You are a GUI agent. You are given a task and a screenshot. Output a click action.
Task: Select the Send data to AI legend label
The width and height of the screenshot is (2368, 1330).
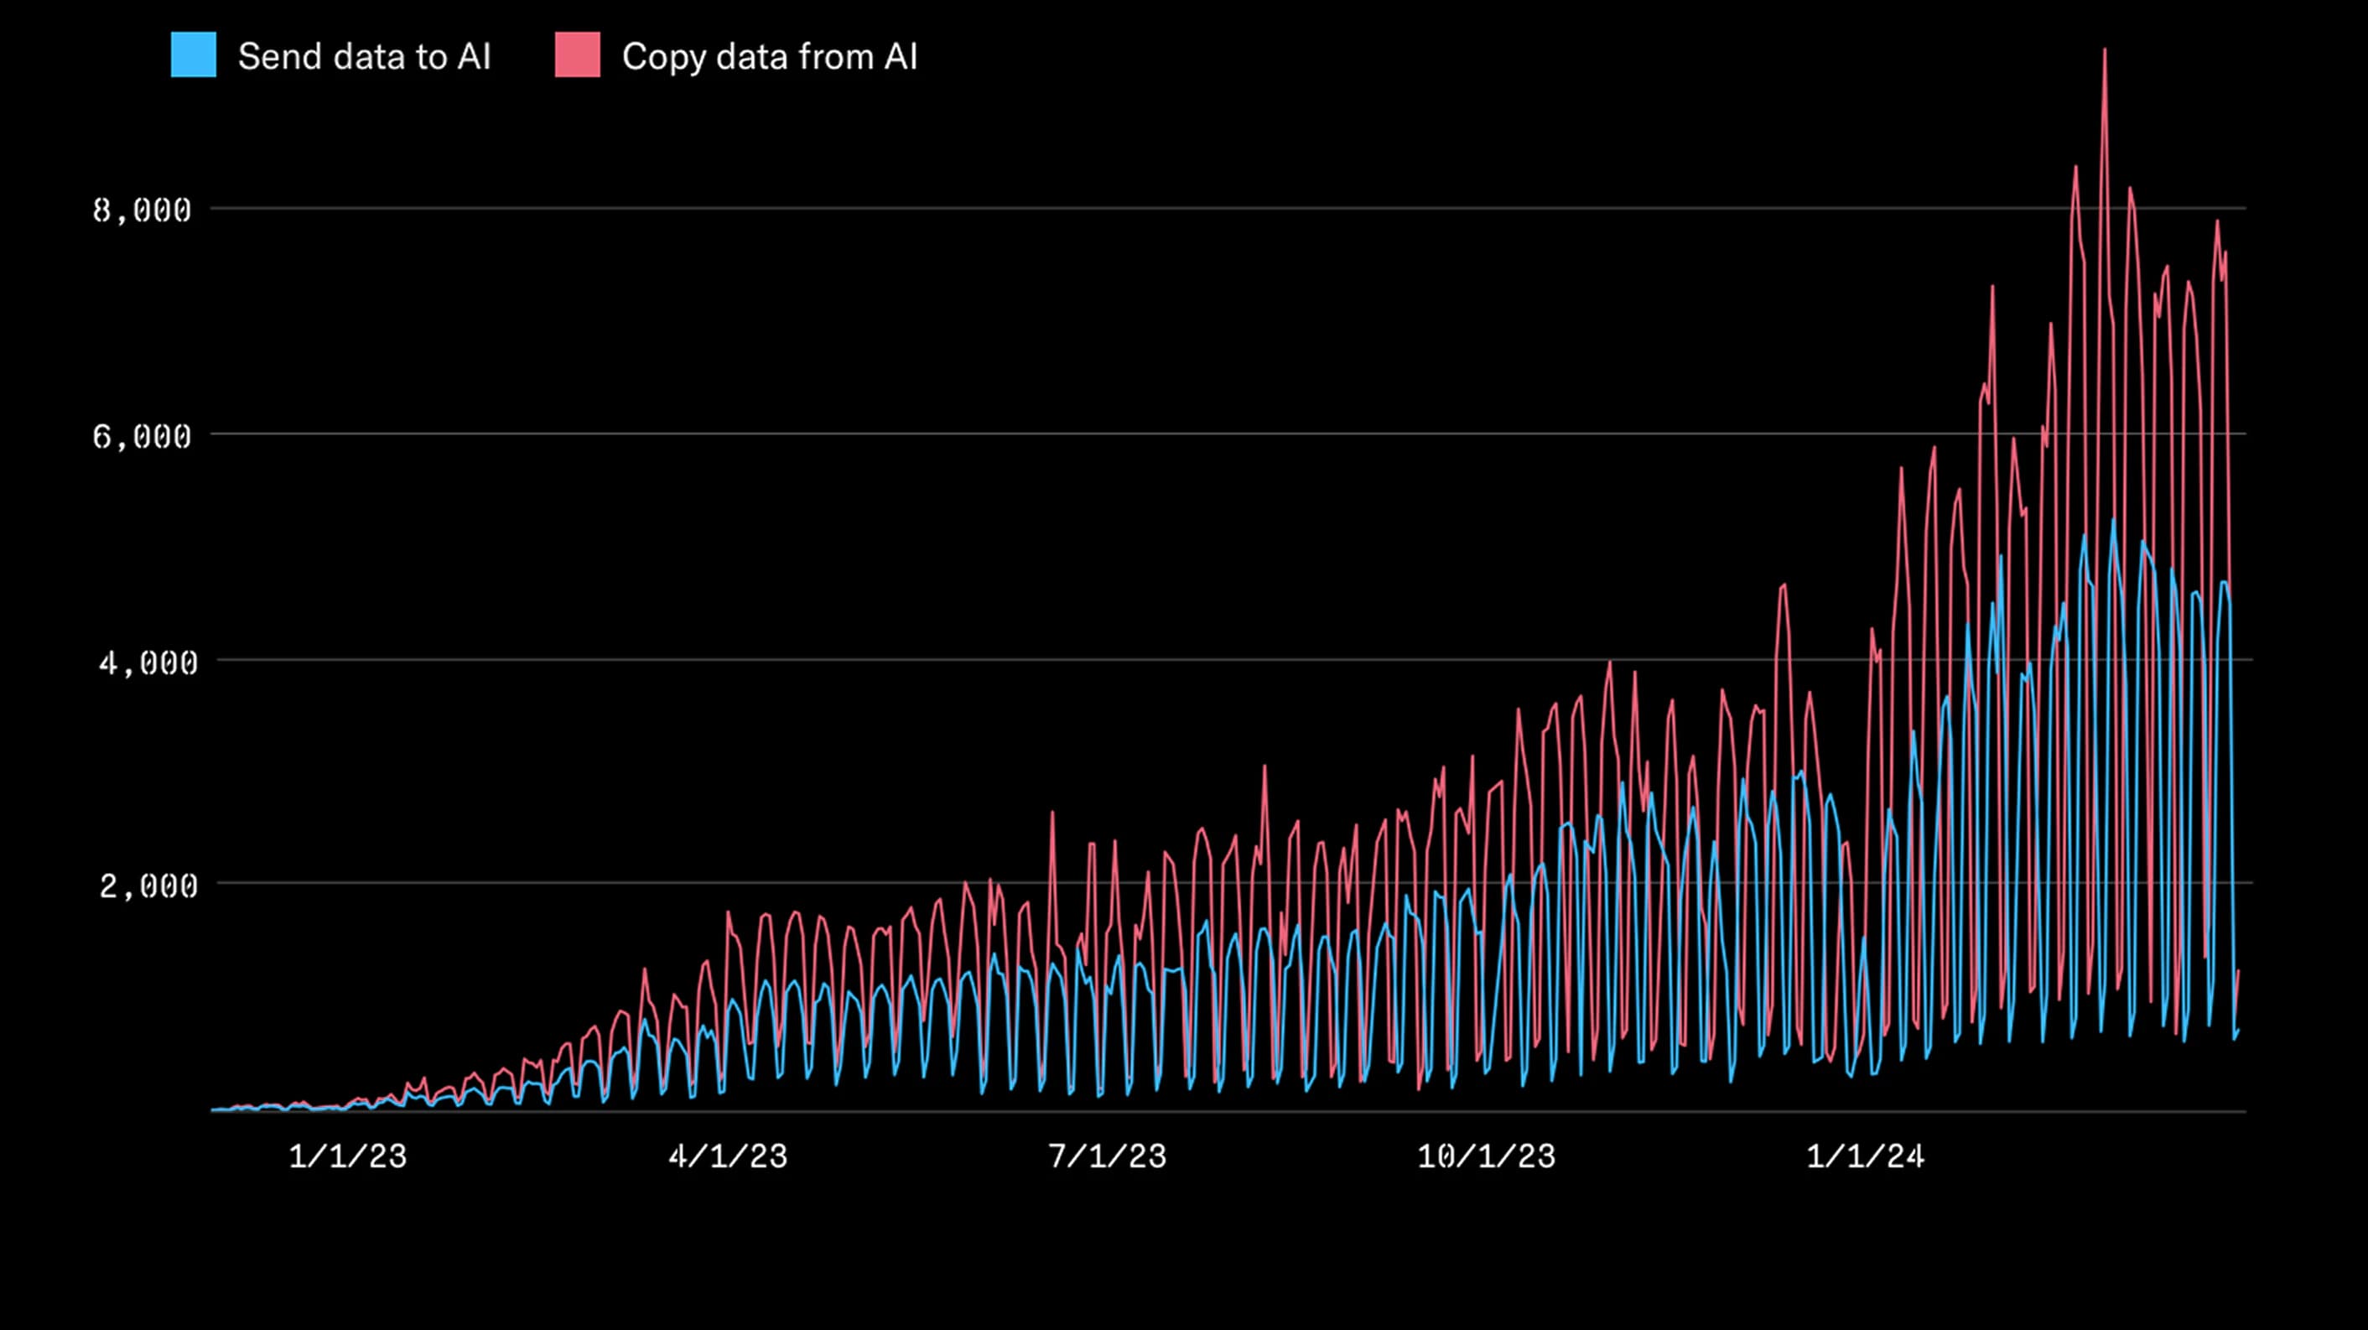(x=364, y=57)
